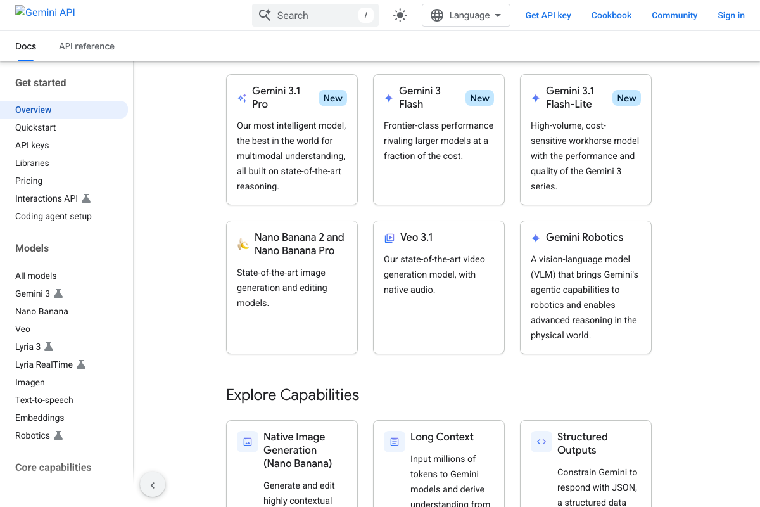
Task: Open the Long Context card title
Action: point(442,437)
